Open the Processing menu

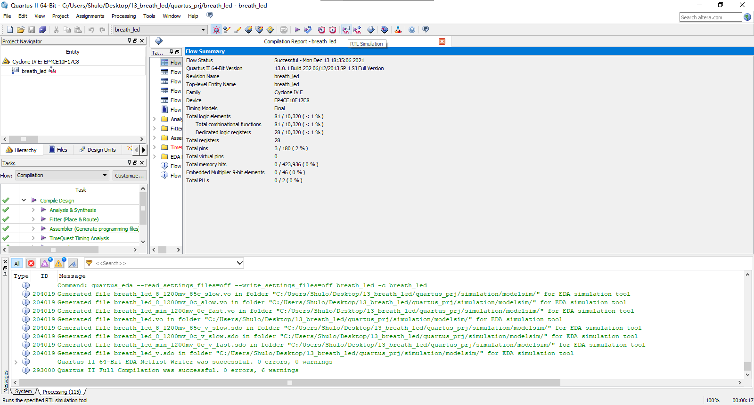pyautogui.click(x=123, y=16)
